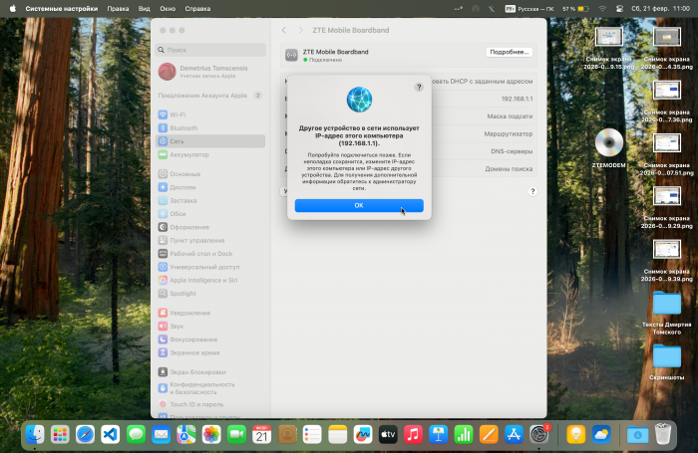Click the search field in the settings sidebar
Image resolution: width=698 pixels, height=453 pixels.
pos(209,49)
